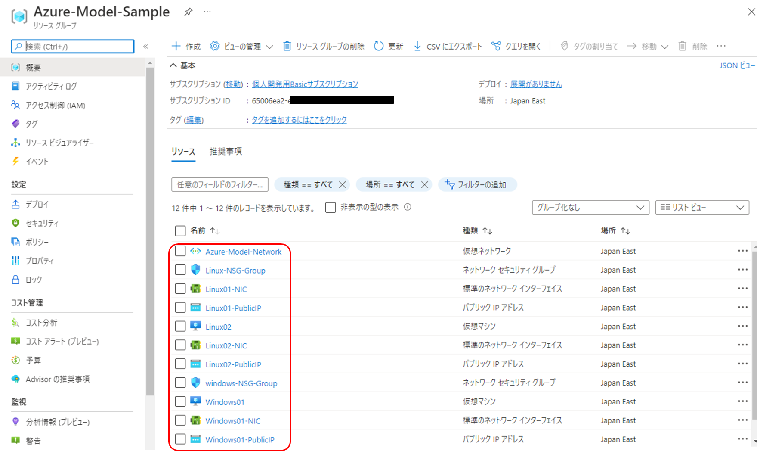Click the コスト分析 sidebar icon

(15, 322)
